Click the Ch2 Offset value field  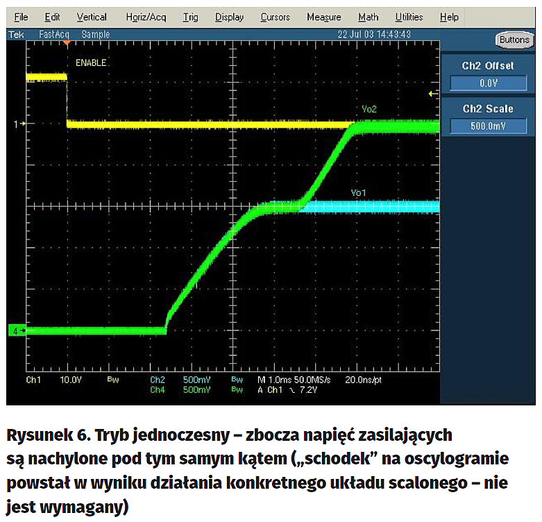pyautogui.click(x=488, y=83)
